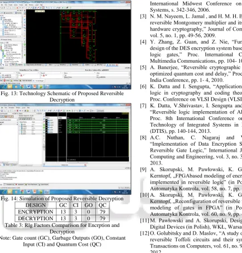Screen dimensions: 242x253
Task: Launch Media Player from Fig. 13 taskbar
Action: click(x=16, y=87)
